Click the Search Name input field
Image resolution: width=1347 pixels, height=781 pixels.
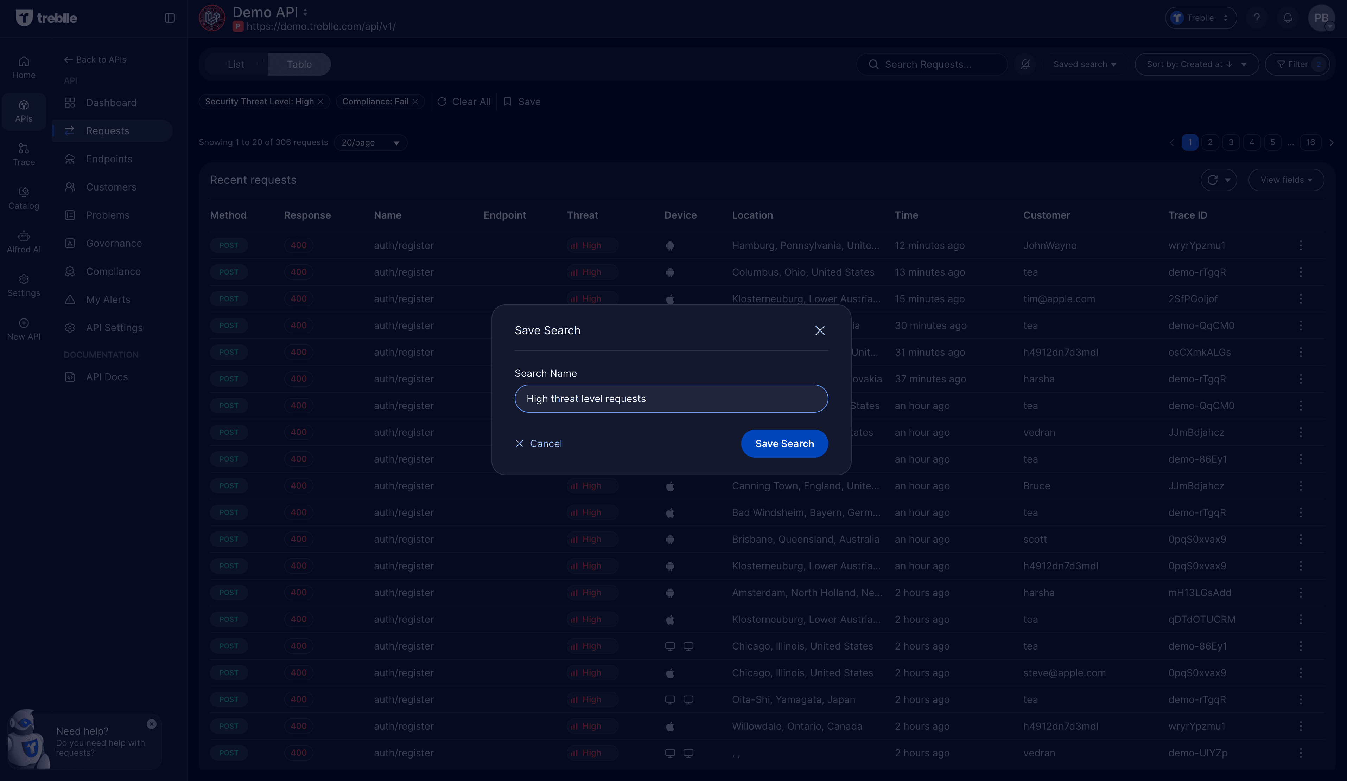[671, 399]
